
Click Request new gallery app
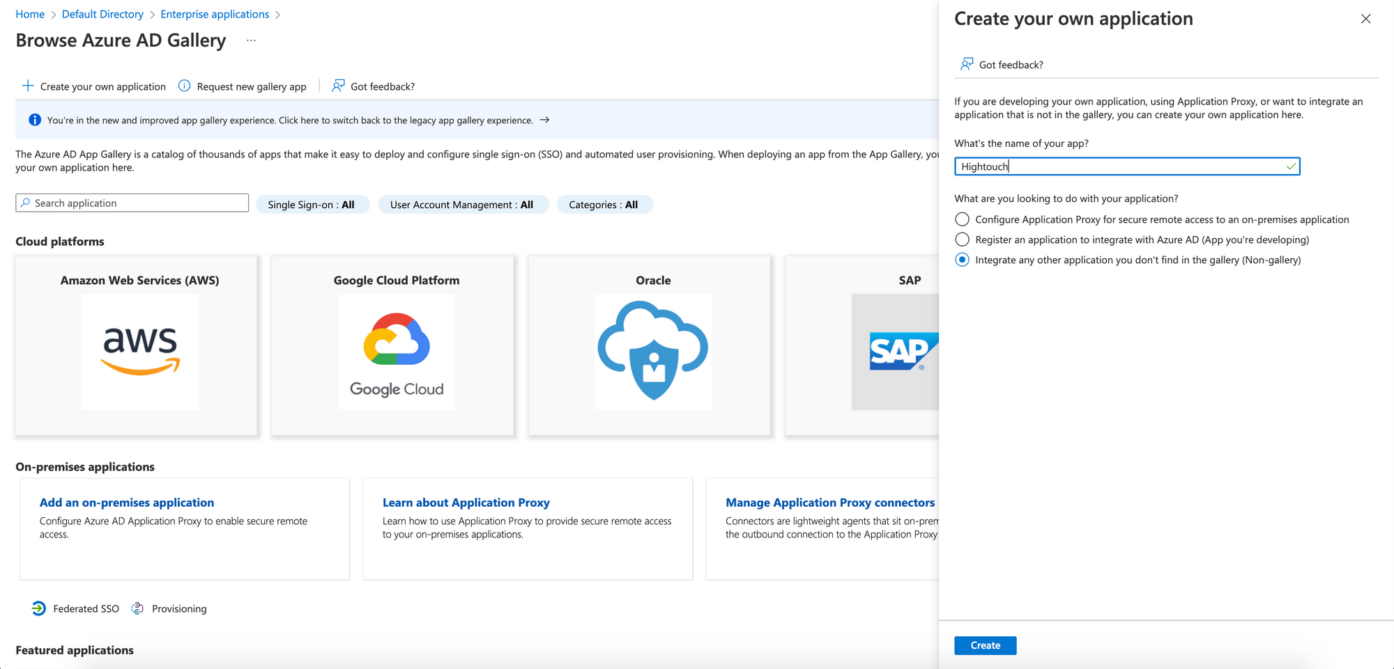click(252, 86)
